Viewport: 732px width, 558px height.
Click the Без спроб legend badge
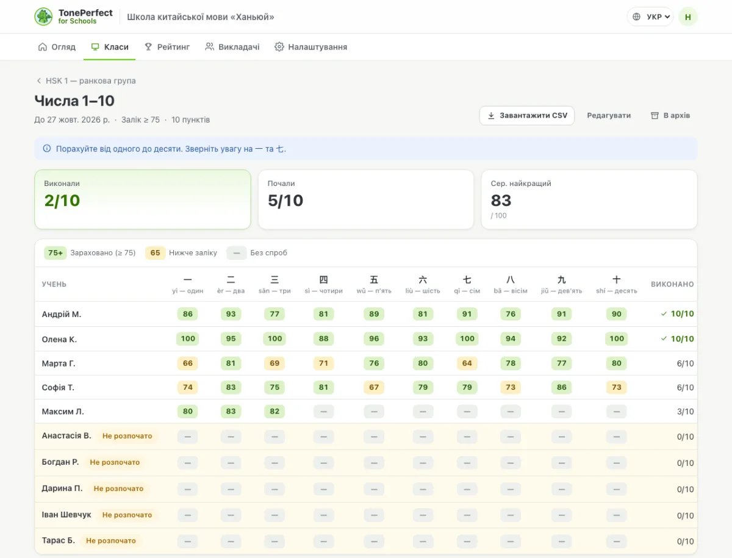[x=237, y=253]
